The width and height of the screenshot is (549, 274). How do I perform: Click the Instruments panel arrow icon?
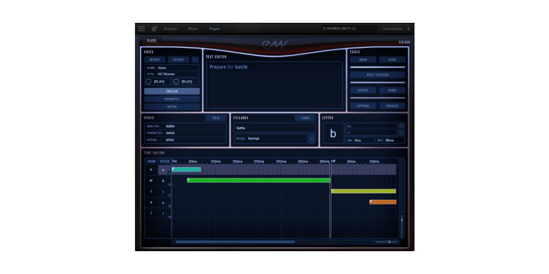(409, 29)
